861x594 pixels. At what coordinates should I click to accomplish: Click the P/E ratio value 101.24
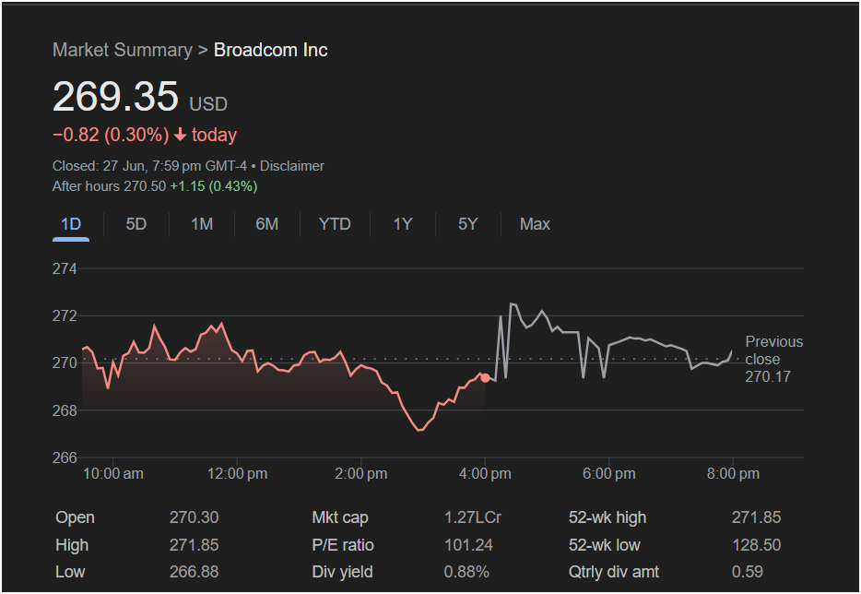468,545
